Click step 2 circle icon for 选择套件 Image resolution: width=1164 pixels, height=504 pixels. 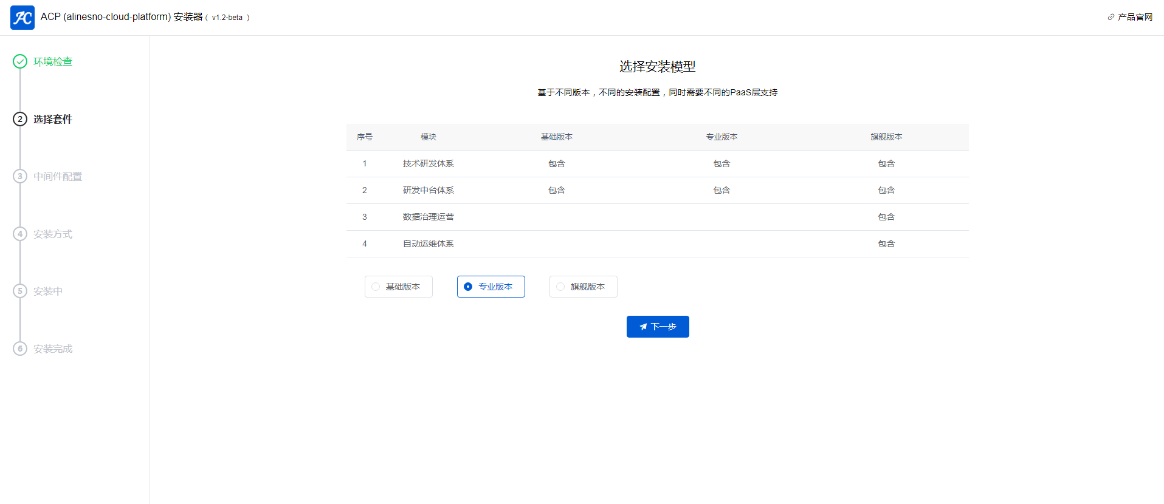(20, 119)
